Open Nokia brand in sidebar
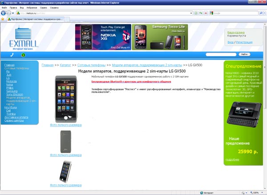Image resolution: width=267 pixels, height=195 pixels. pyautogui.click(x=9, y=85)
